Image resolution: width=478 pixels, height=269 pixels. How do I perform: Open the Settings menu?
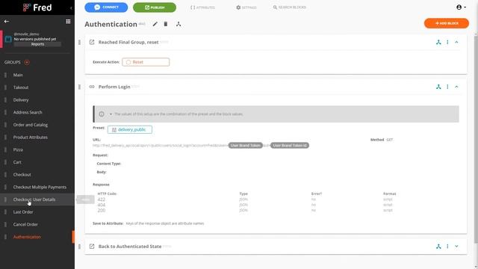(x=246, y=7)
